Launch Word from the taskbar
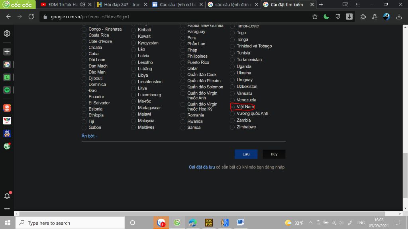 pyautogui.click(x=240, y=223)
